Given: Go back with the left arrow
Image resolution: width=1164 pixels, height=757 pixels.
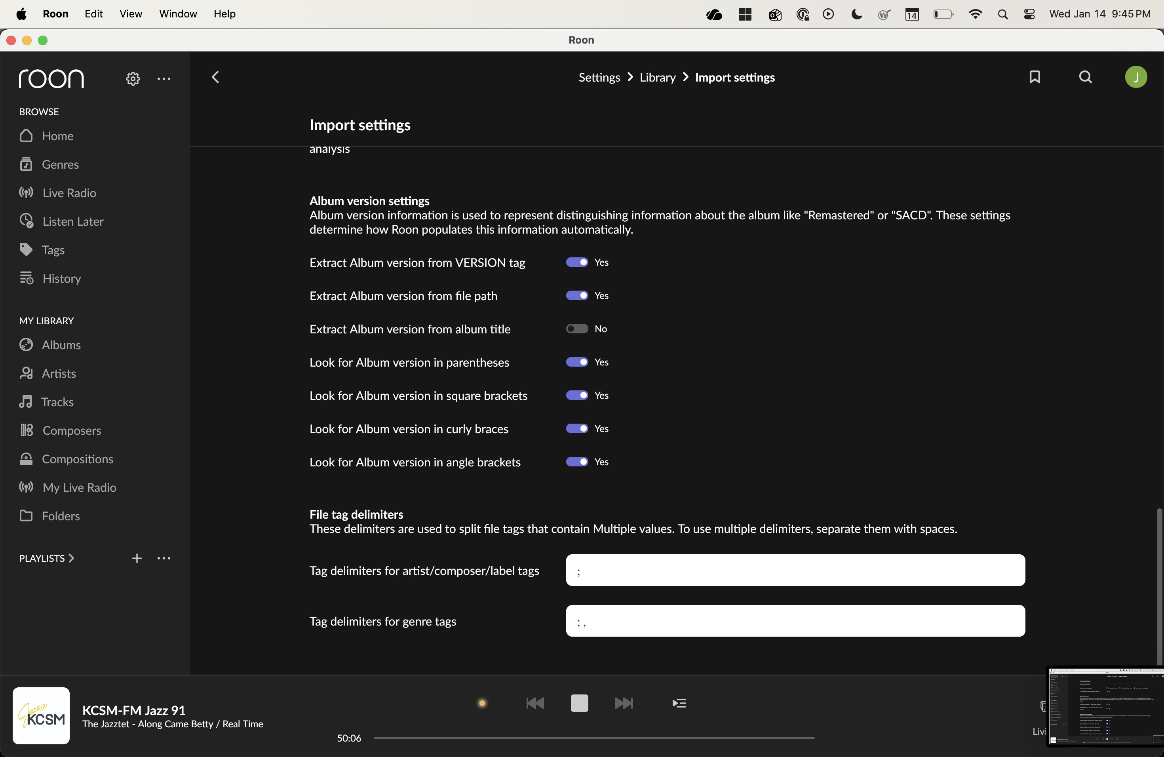Looking at the screenshot, I should click(215, 77).
